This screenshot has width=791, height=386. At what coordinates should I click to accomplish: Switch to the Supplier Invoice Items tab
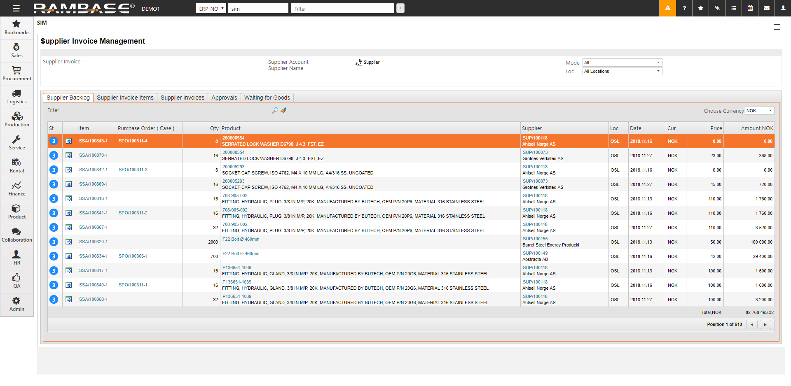125,98
